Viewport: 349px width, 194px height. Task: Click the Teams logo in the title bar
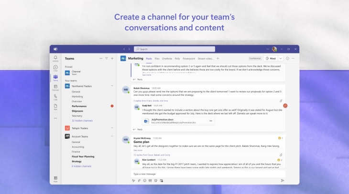point(55,49)
